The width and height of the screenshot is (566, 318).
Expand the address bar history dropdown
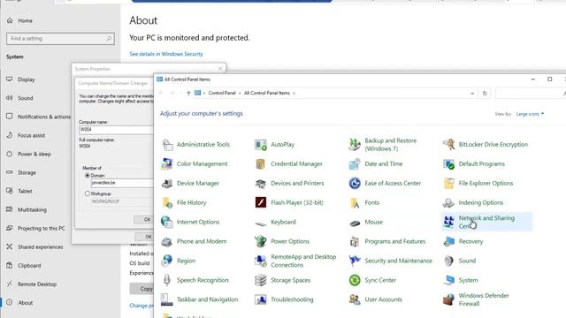coord(472,94)
